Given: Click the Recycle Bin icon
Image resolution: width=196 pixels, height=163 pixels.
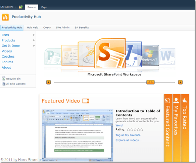Looking at the screenshot, I should tap(4, 78).
